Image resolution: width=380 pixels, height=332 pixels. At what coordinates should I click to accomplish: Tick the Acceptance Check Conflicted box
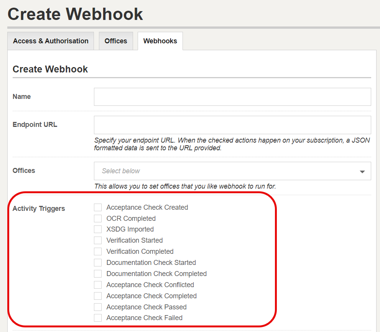click(98, 285)
